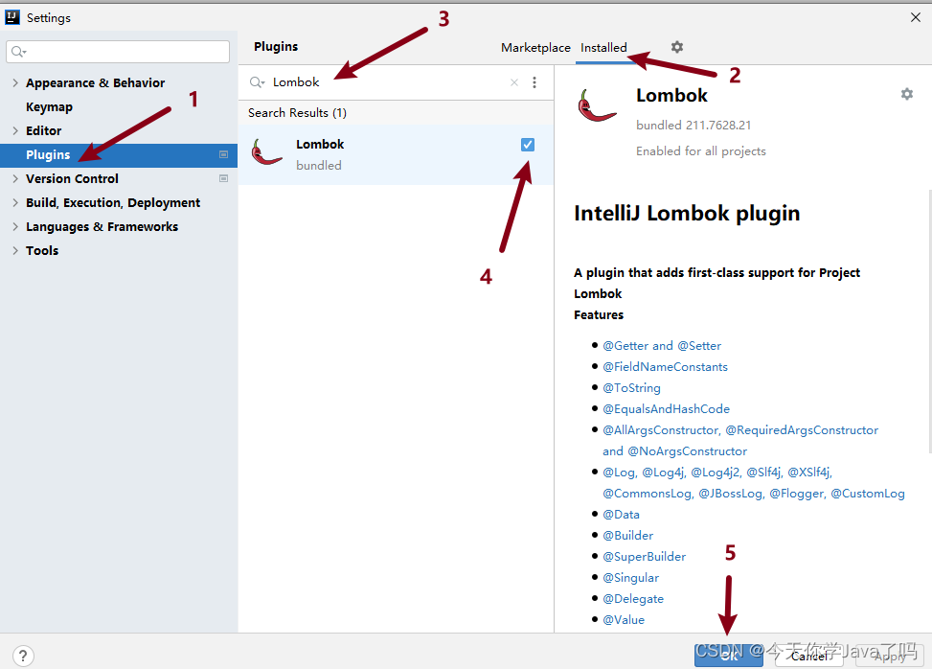The width and height of the screenshot is (932, 669).
Task: Click the Cancel button
Action: (809, 656)
